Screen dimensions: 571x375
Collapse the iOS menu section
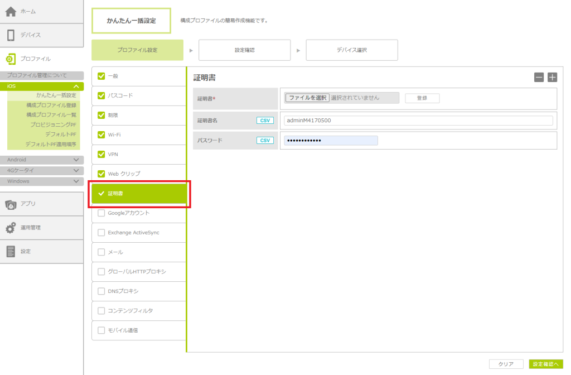[x=76, y=86]
